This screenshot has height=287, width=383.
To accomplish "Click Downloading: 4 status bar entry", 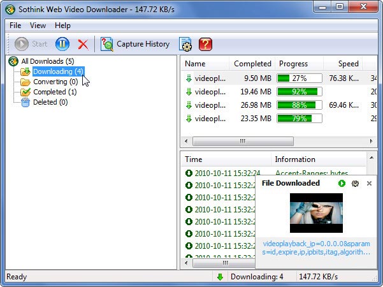I will point(257,277).
